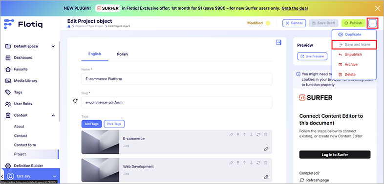
Task: Move the Web Development tag up
Action: (x=244, y=163)
